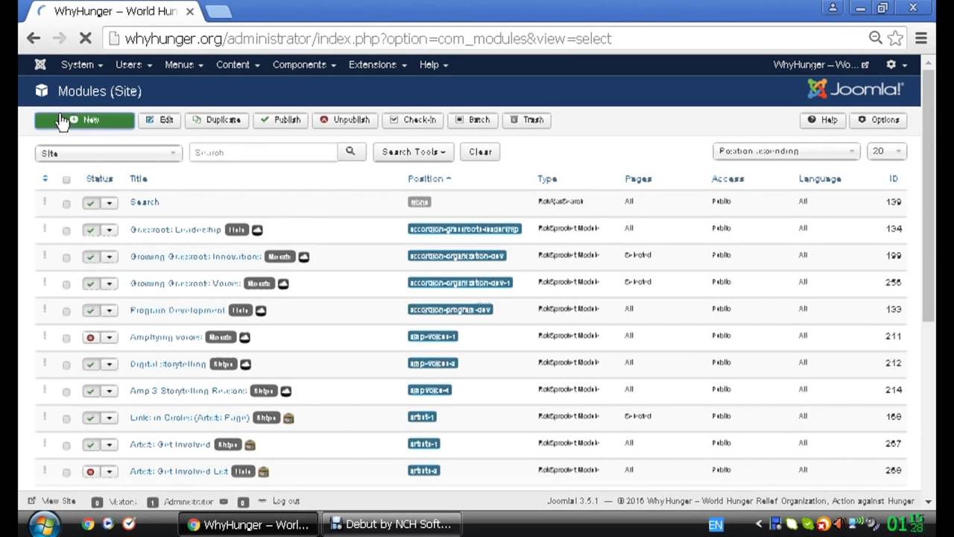Open the Content menu
This screenshot has width=954, height=537.
click(238, 65)
